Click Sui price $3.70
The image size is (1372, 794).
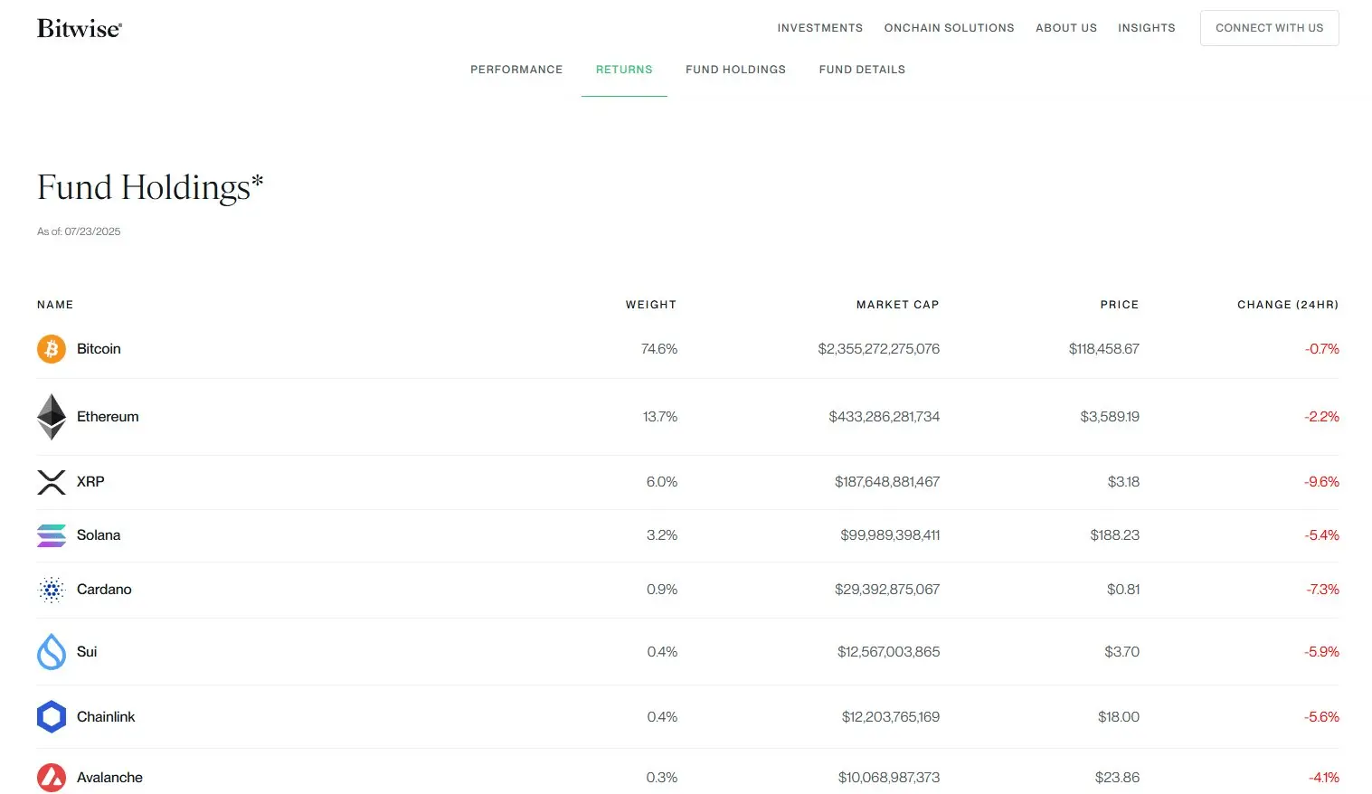pos(1122,652)
